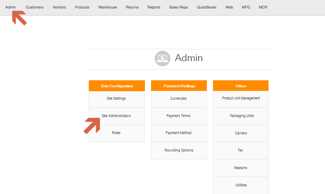Open the Warehouse menu

coord(107,7)
